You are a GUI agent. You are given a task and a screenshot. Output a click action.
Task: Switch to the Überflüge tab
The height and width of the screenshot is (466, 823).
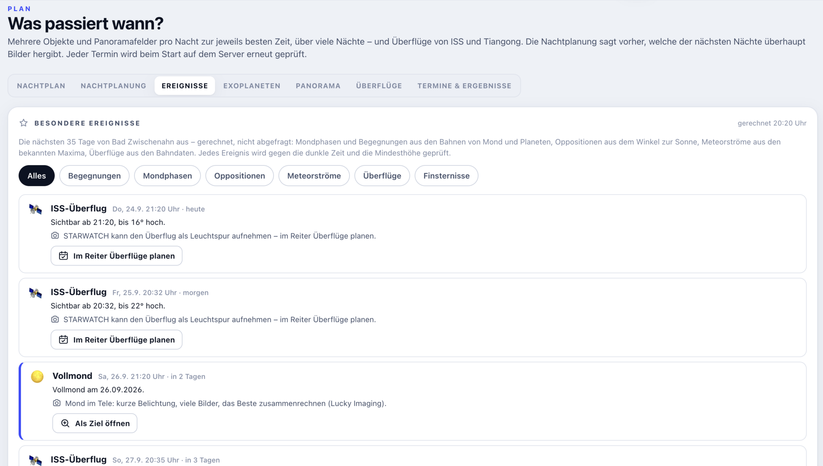[379, 86]
